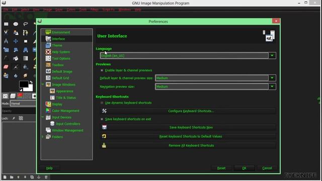Select the Perspective tool
Viewport: 322px width, 181px height.
[x=26, y=50]
